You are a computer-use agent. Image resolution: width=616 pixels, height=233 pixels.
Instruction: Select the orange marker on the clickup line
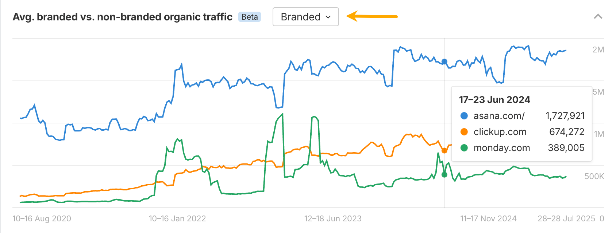pos(444,150)
